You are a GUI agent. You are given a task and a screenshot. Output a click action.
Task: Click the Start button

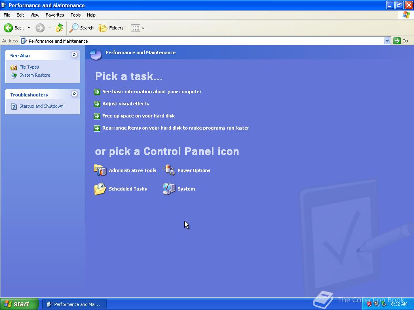tap(19, 304)
